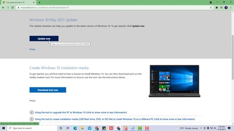The width and height of the screenshot is (234, 131).
Task: Show hidden system tray icons
Action: 201,128
